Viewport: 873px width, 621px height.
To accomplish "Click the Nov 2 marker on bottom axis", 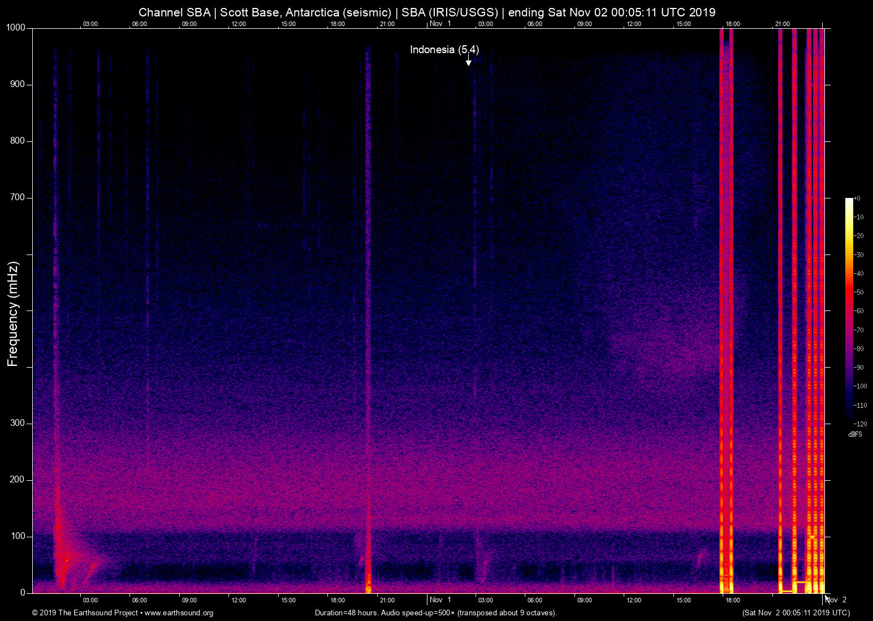I will point(836,600).
